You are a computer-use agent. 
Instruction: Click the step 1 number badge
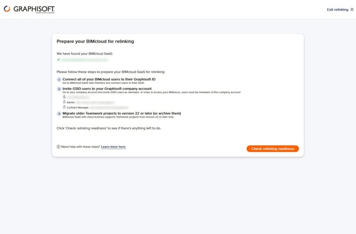click(59, 80)
